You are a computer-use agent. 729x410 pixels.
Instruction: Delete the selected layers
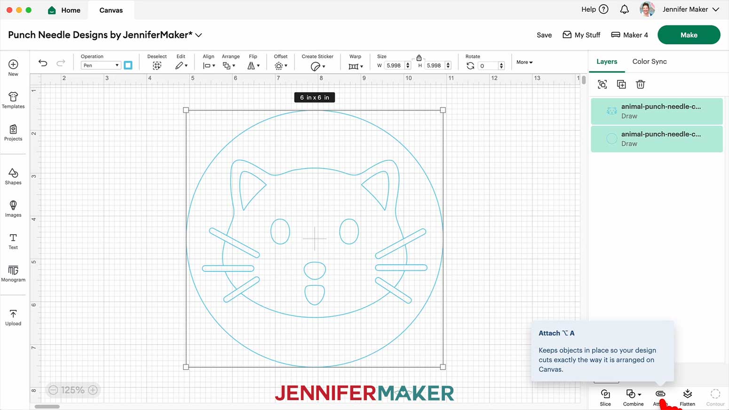(x=640, y=84)
